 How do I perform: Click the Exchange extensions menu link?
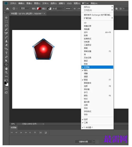97,15
